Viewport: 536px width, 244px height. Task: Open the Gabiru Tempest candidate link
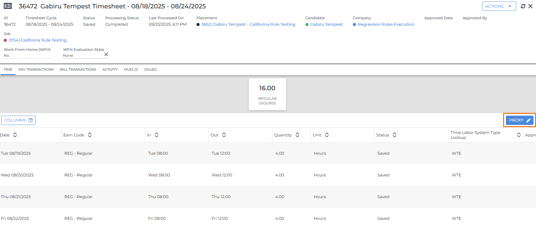326,24
